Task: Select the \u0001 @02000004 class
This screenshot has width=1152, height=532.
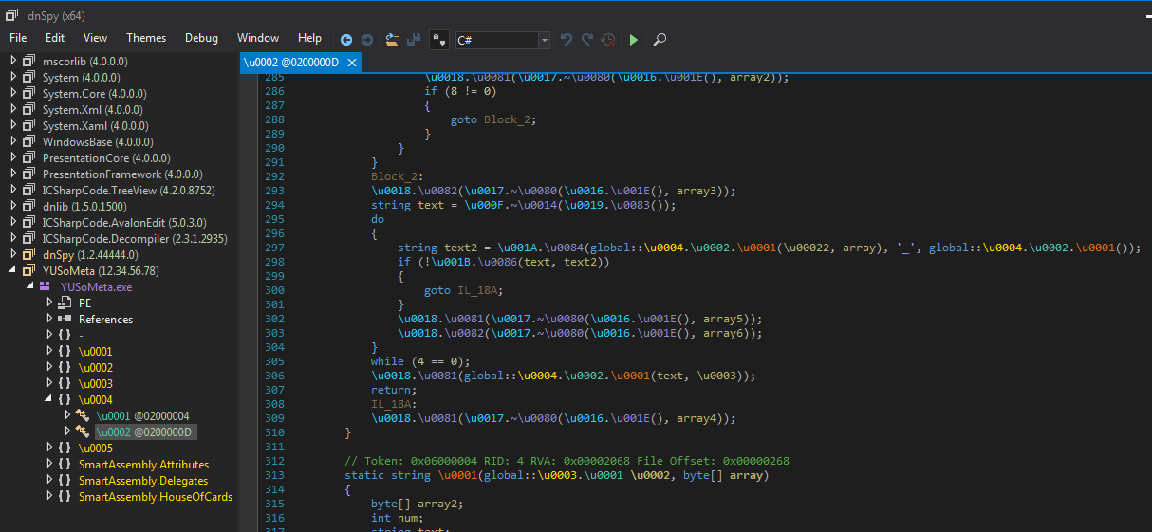Action: pos(141,416)
